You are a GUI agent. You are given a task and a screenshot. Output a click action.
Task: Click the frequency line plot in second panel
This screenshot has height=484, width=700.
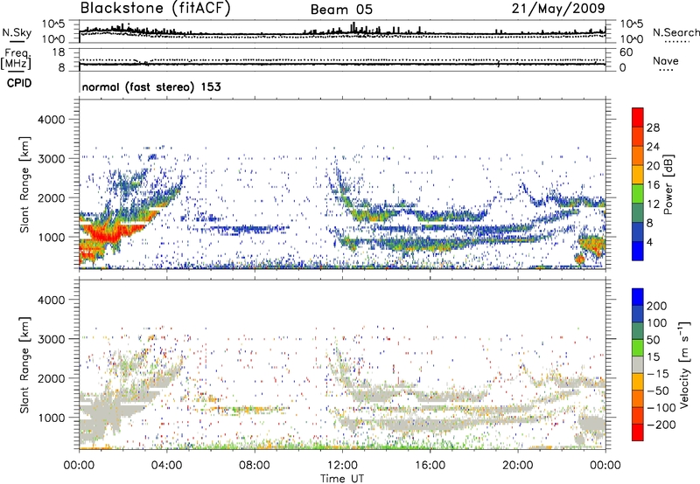pos(342,64)
